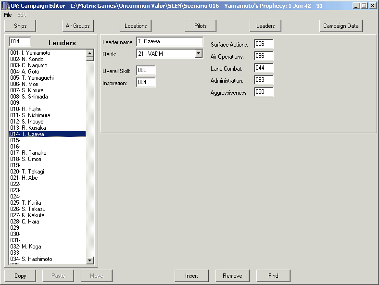Select leader 021- H. Abe

coord(47,178)
